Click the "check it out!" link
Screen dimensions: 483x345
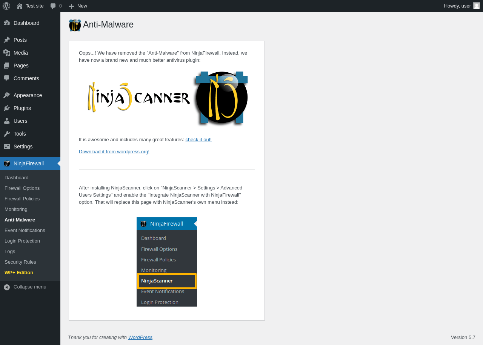(198, 139)
